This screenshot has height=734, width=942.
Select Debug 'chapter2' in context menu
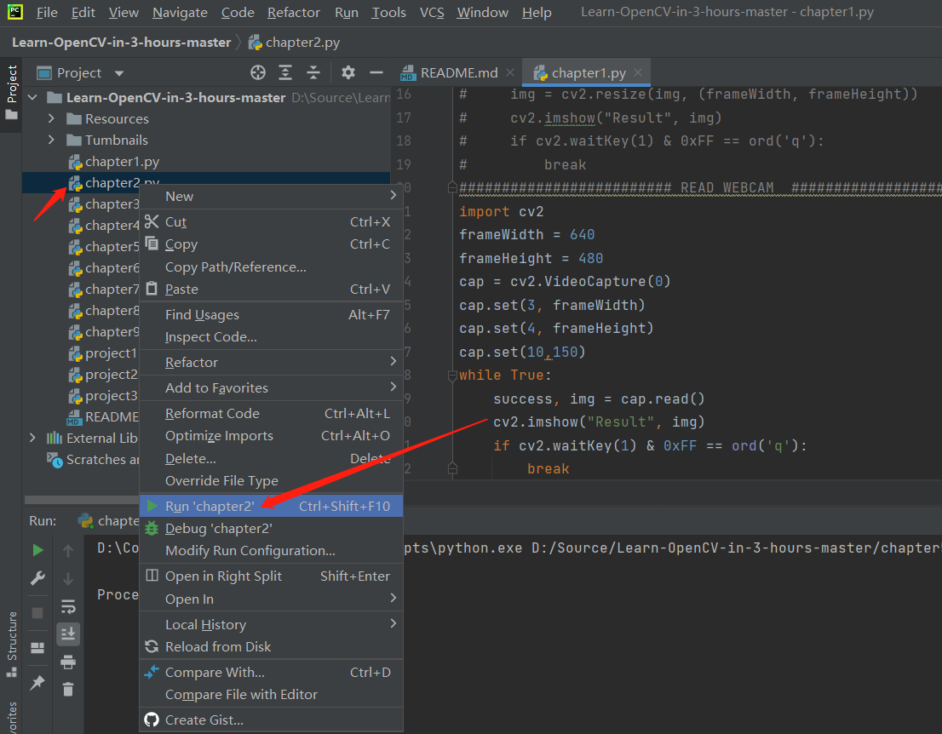[x=271, y=529]
